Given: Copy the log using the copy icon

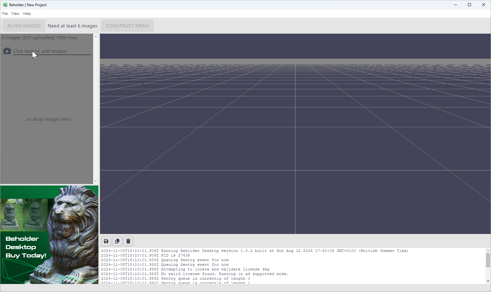Looking at the screenshot, I should 117,241.
